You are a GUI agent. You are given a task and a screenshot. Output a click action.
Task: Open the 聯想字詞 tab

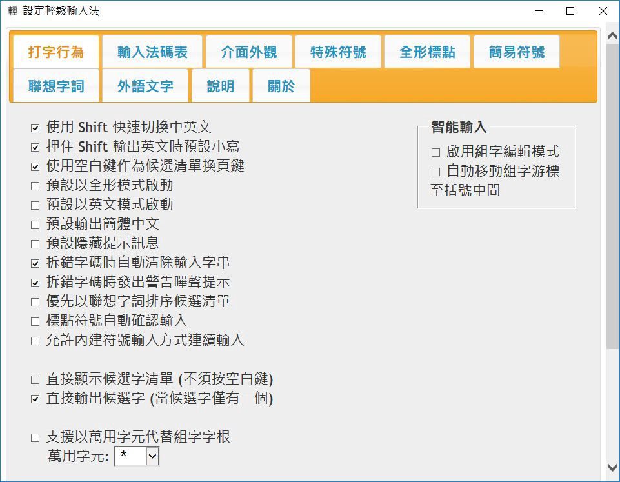(x=56, y=86)
